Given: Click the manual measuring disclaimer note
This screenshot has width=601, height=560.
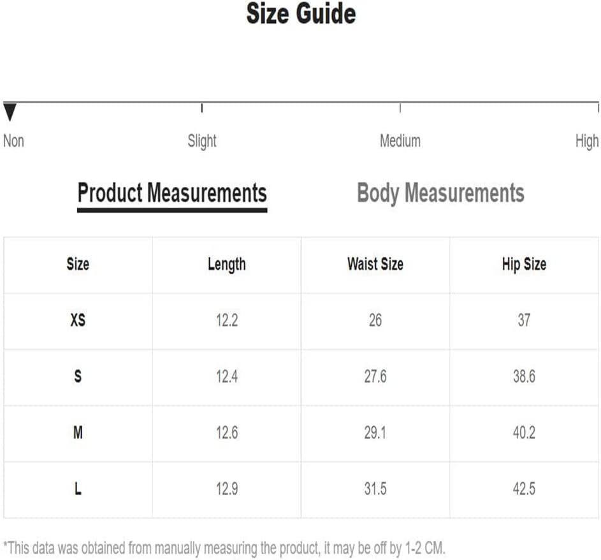Looking at the screenshot, I should (x=224, y=548).
